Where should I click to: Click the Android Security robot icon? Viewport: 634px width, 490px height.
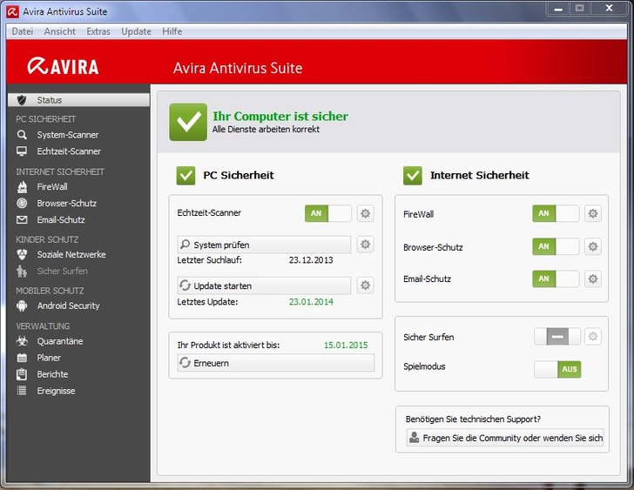coord(22,305)
